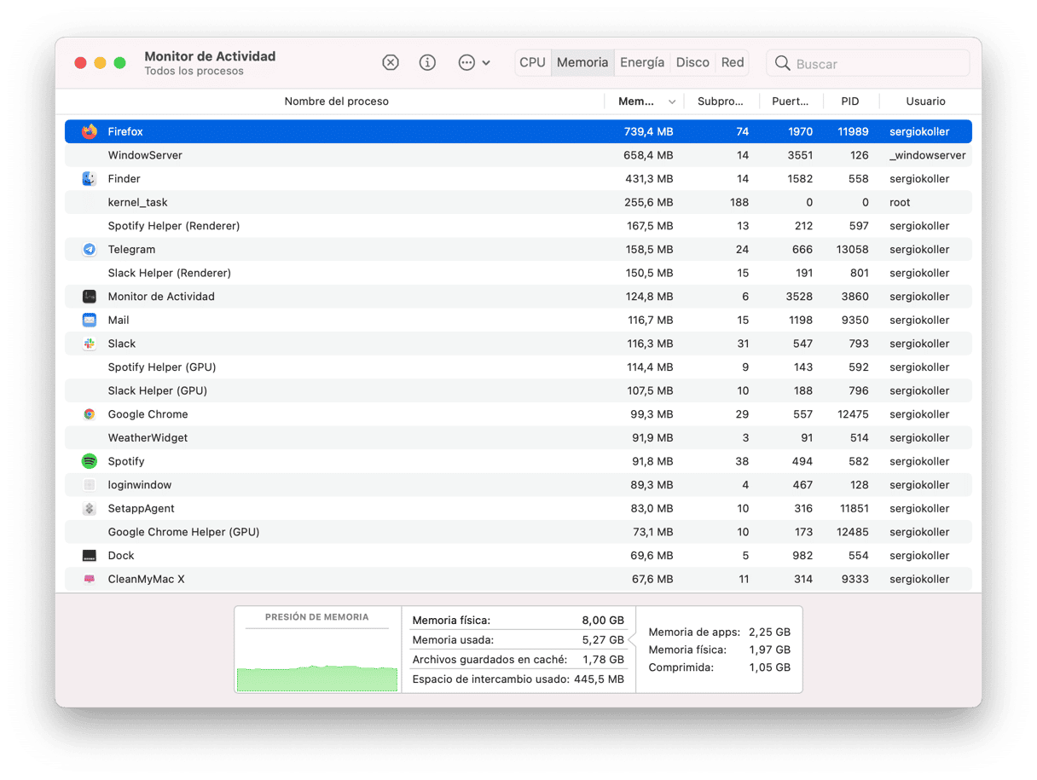This screenshot has height=780, width=1037.
Task: Select the Firefox app icon
Action: [x=90, y=132]
